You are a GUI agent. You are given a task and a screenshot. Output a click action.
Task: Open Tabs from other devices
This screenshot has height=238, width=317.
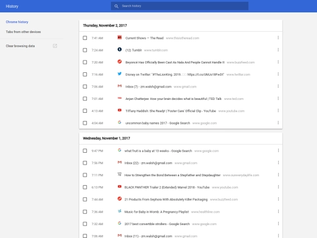(23, 32)
